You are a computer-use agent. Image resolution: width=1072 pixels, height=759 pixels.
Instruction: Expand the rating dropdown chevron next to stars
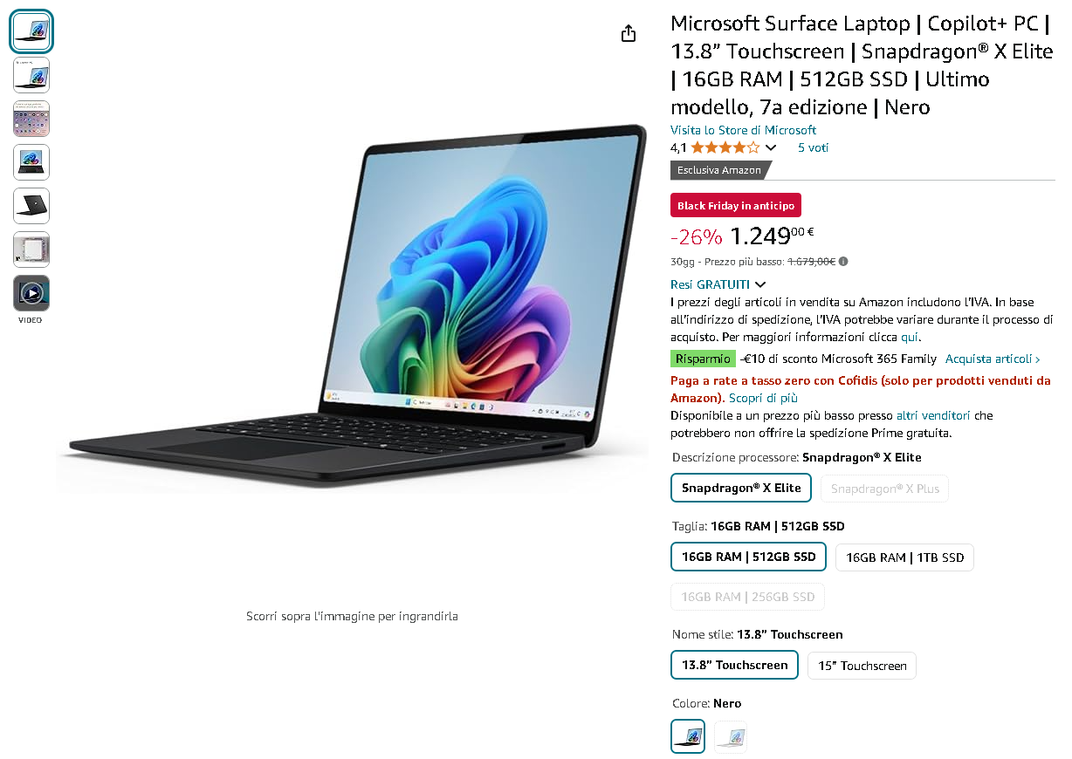[x=770, y=148]
